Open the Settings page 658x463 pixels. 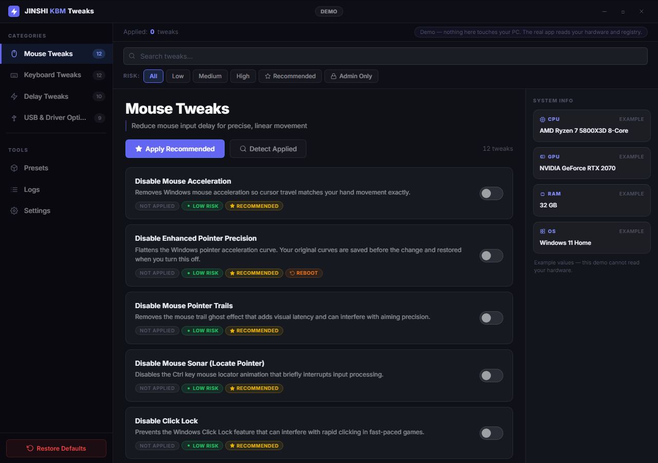(57, 211)
